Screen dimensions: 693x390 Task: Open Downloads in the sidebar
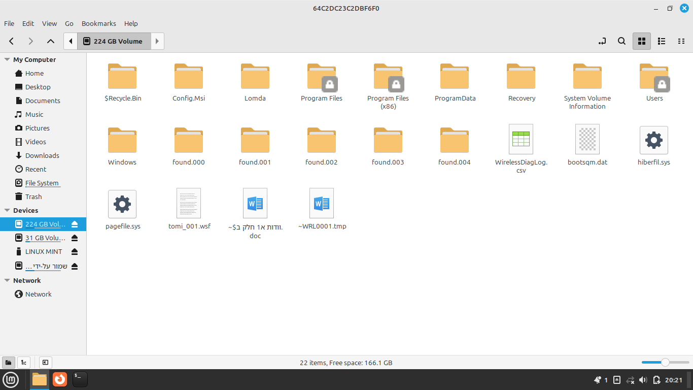pos(43,155)
